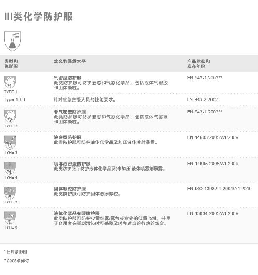
Task: Click the 液密型防护服 heading
Action: [x=67, y=137]
